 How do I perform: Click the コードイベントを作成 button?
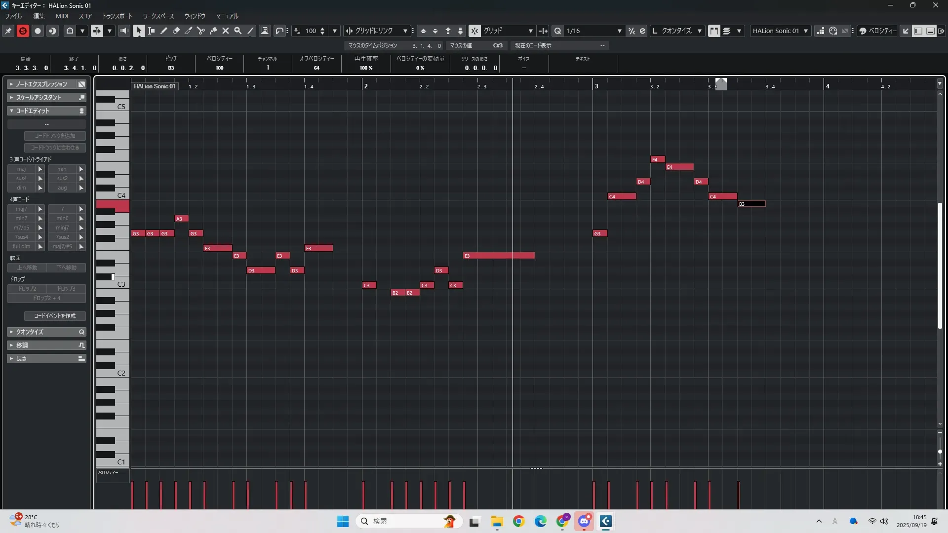point(55,316)
